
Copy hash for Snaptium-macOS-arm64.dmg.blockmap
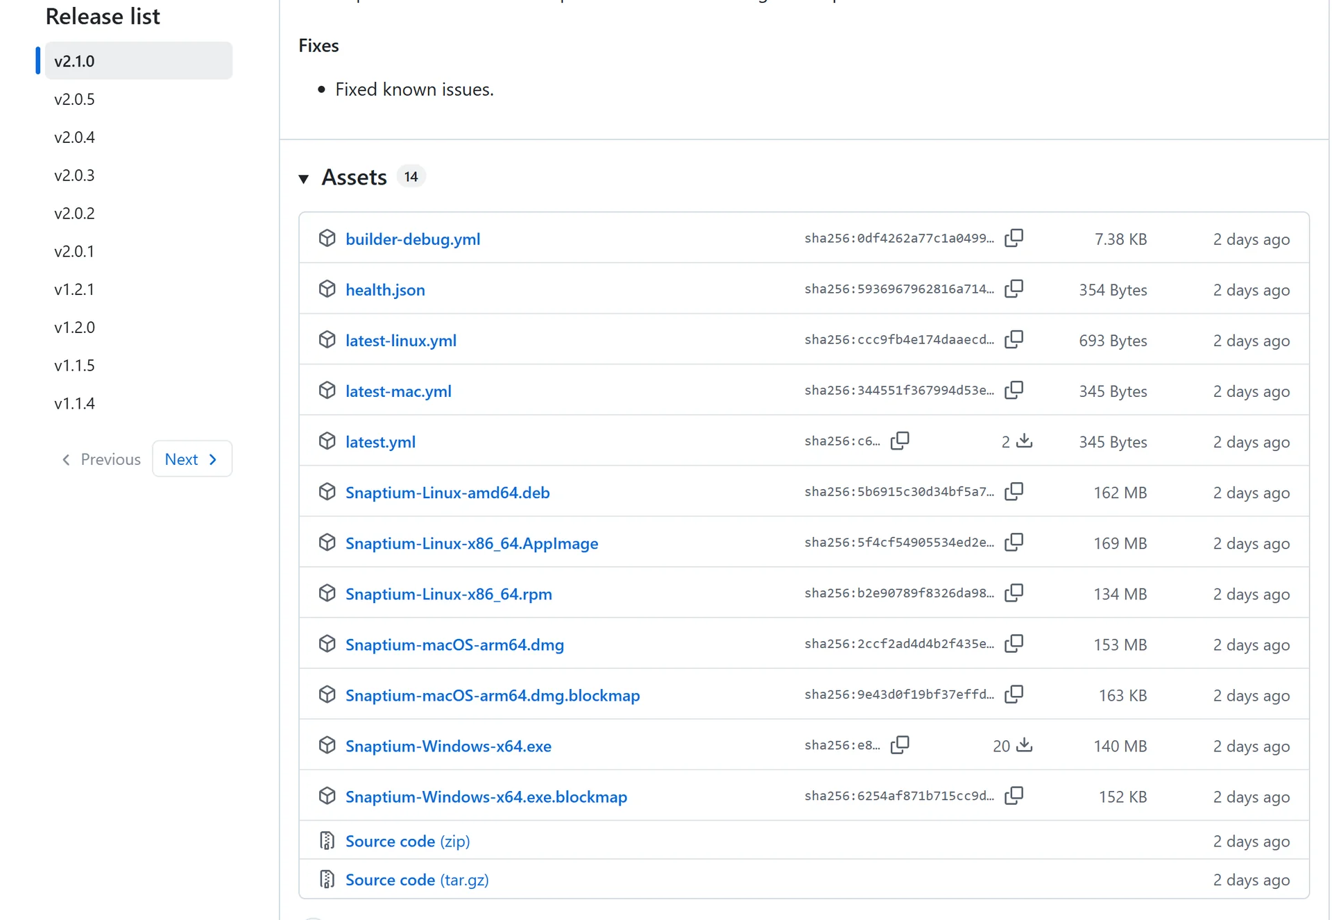click(x=1014, y=694)
